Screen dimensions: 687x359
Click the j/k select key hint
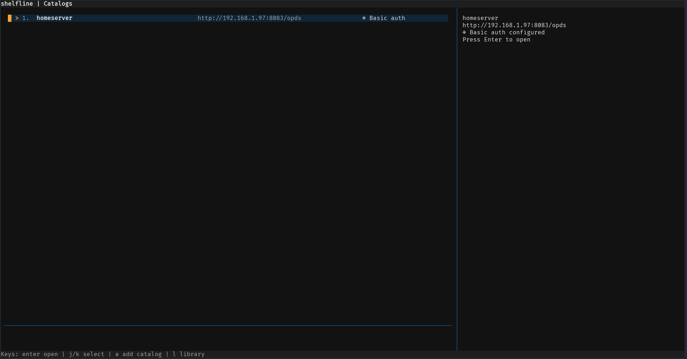tap(87, 354)
